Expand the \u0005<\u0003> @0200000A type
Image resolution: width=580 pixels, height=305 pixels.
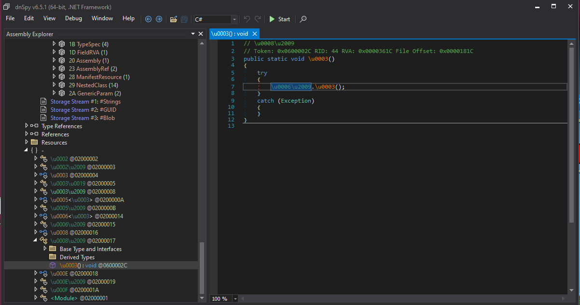tap(36, 200)
